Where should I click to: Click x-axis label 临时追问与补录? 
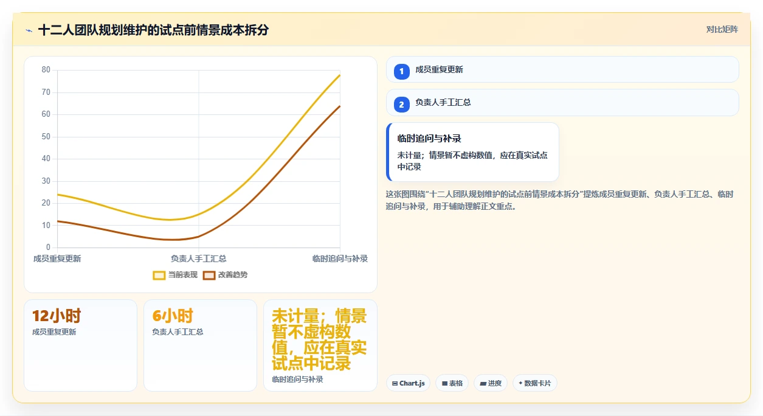click(x=340, y=258)
